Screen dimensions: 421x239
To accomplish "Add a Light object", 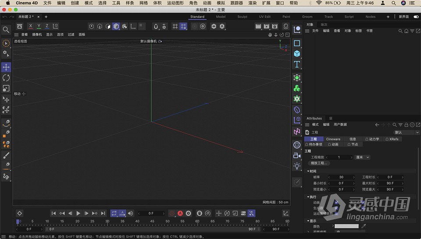I will click(297, 166).
